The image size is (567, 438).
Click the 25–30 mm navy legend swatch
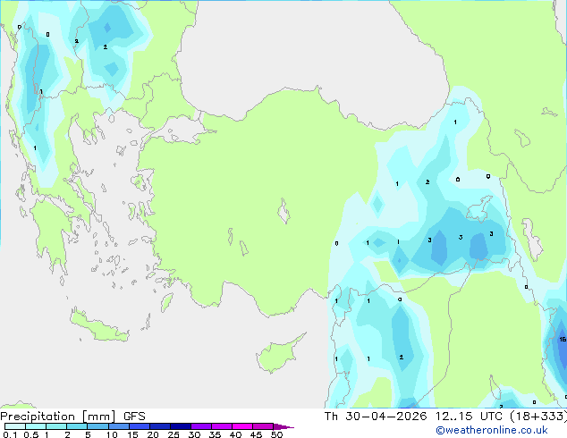[181, 426]
